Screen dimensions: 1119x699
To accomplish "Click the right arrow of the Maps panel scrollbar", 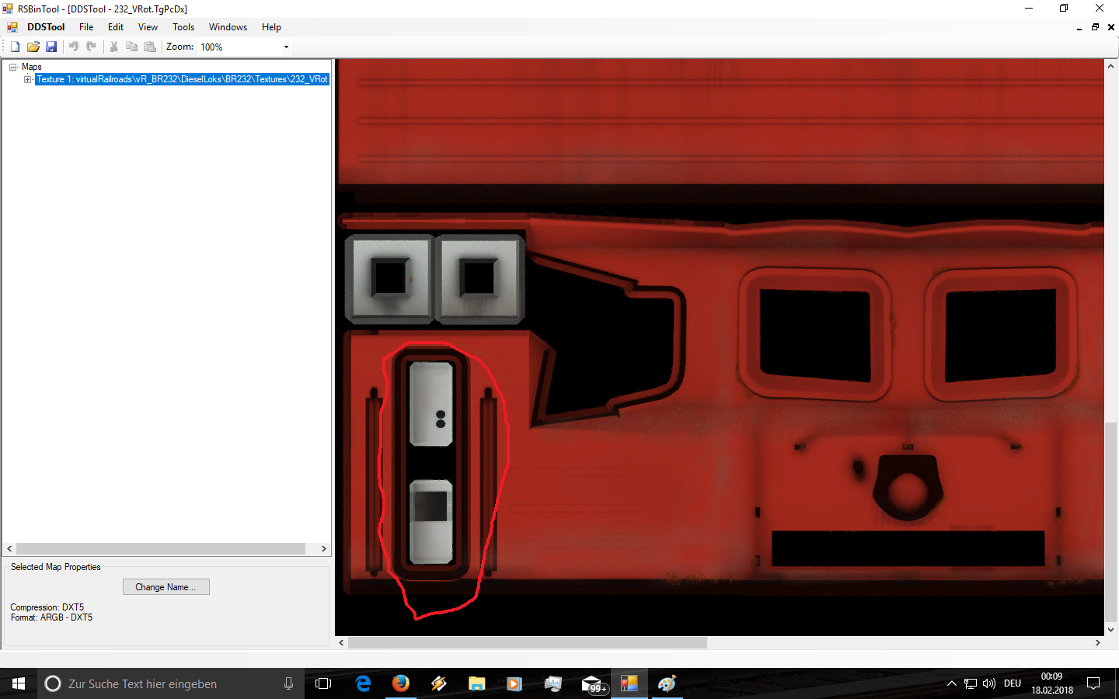I will pyautogui.click(x=324, y=548).
